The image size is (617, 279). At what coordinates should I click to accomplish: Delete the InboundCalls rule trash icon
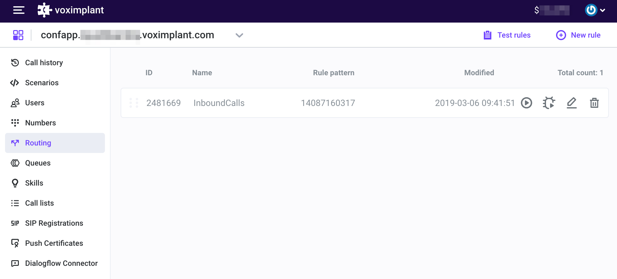pyautogui.click(x=594, y=103)
